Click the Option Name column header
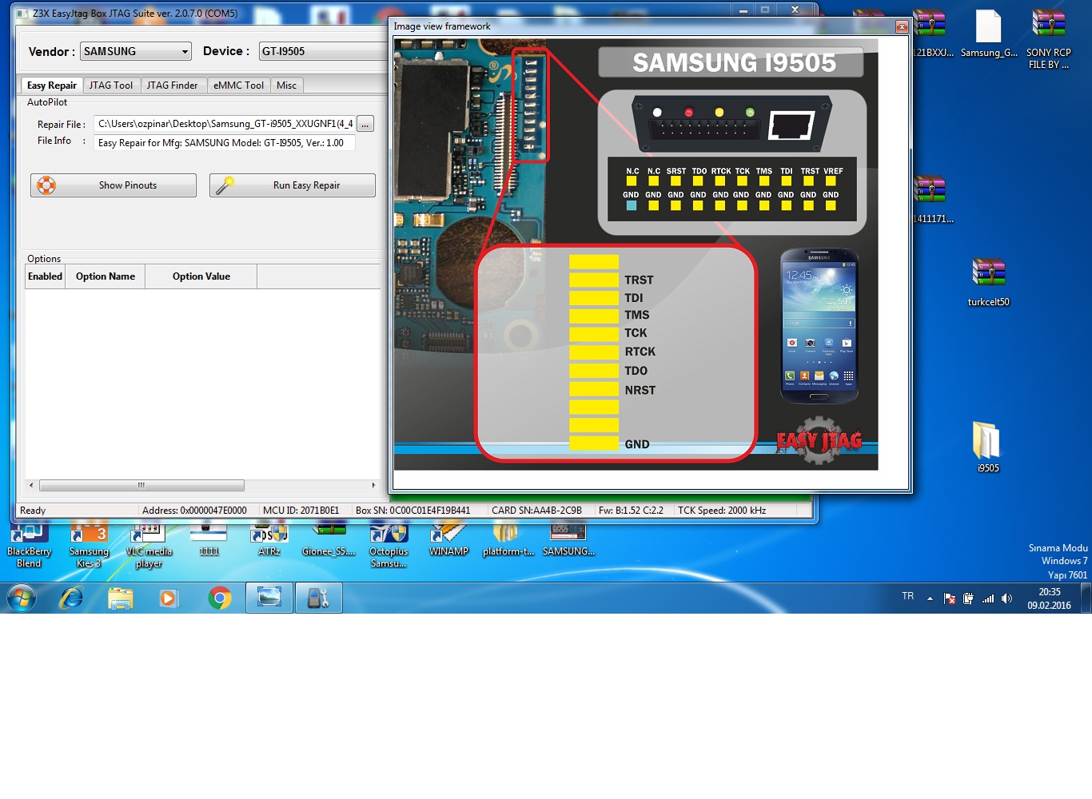 pyautogui.click(x=106, y=276)
